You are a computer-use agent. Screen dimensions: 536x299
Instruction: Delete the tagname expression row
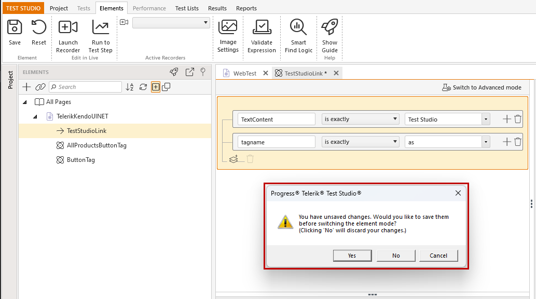[x=518, y=142]
